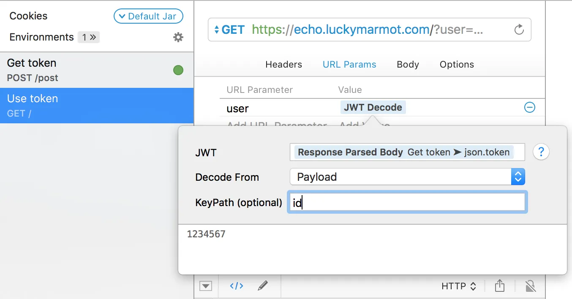Screen dimensions: 572x299
Task: Open environments settings gear icon
Action: coord(178,37)
